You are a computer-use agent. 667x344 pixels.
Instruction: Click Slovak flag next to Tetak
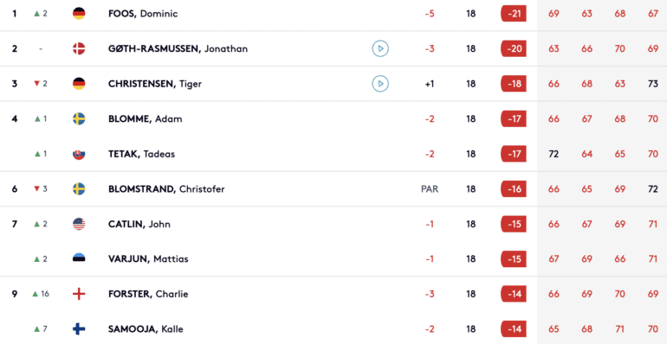79,154
